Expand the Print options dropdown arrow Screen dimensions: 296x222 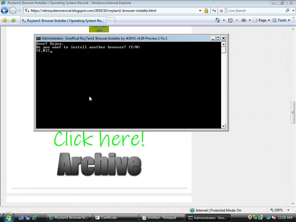[x=249, y=20]
